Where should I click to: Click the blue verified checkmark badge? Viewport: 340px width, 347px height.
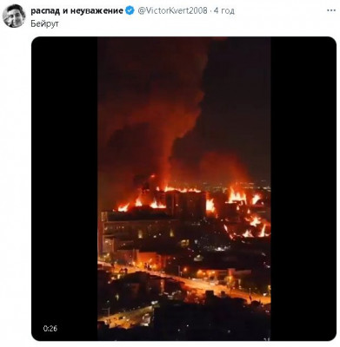pyautogui.click(x=130, y=10)
